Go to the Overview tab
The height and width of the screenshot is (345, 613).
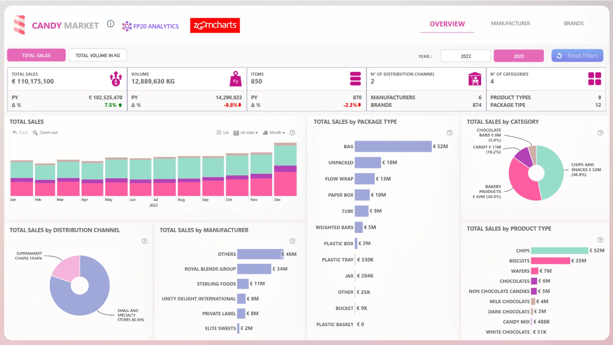coord(447,24)
